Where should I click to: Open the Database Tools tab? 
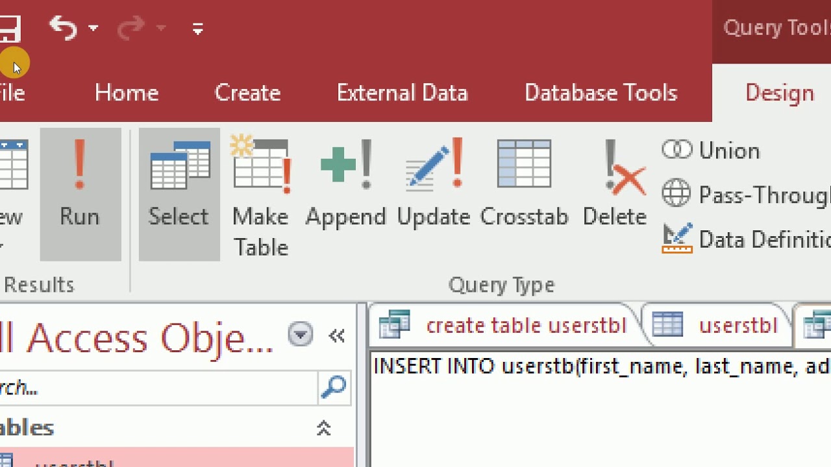[x=601, y=93]
